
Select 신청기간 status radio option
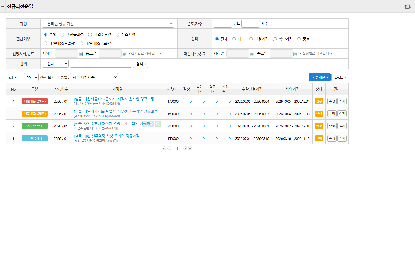pyautogui.click(x=251, y=39)
